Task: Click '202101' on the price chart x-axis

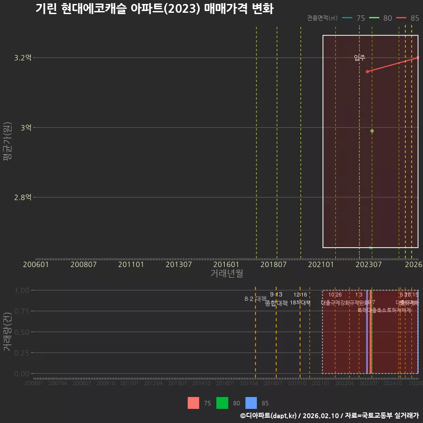Action: coord(321,264)
